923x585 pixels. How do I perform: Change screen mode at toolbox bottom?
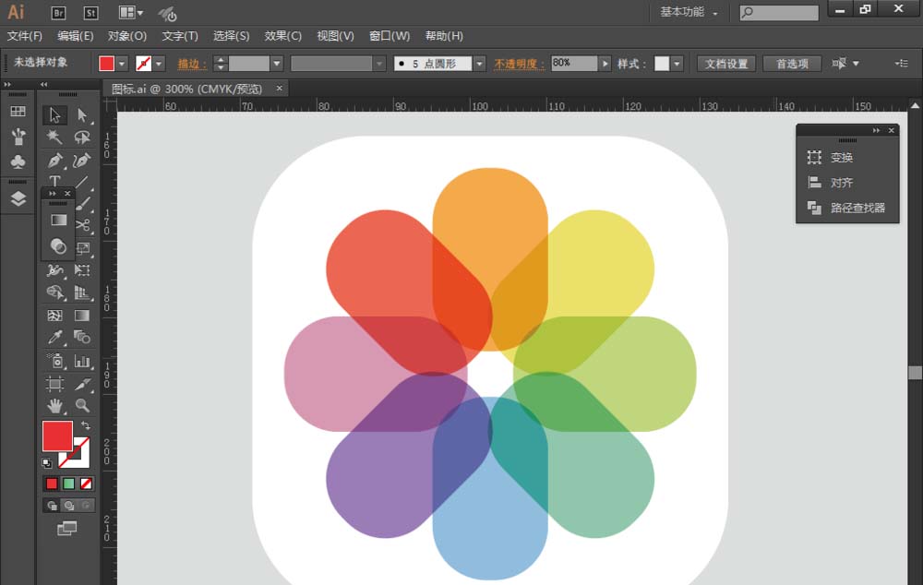click(67, 529)
